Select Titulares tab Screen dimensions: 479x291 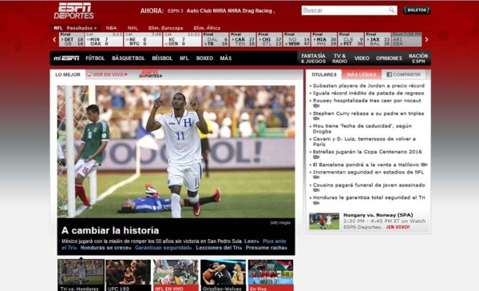324,74
